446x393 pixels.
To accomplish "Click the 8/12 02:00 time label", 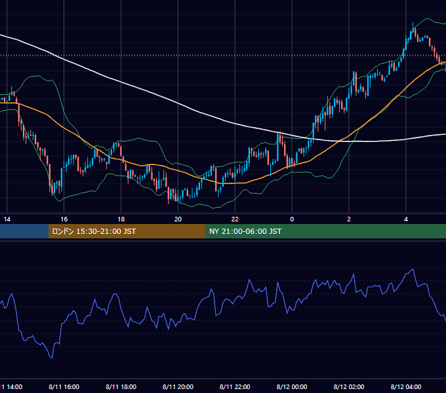I will point(349,386).
